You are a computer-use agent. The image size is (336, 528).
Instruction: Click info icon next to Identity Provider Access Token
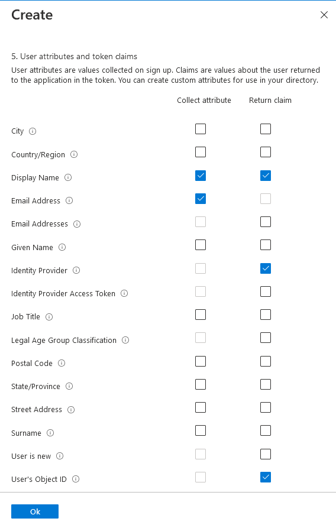(124, 294)
